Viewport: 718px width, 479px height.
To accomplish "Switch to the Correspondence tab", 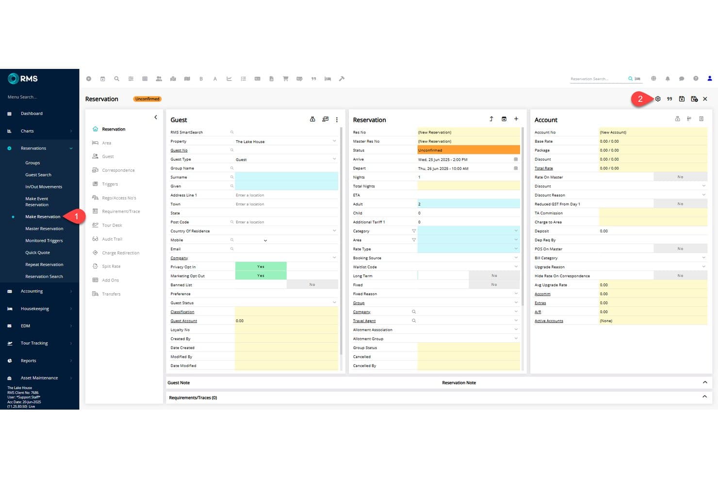I will (118, 170).
